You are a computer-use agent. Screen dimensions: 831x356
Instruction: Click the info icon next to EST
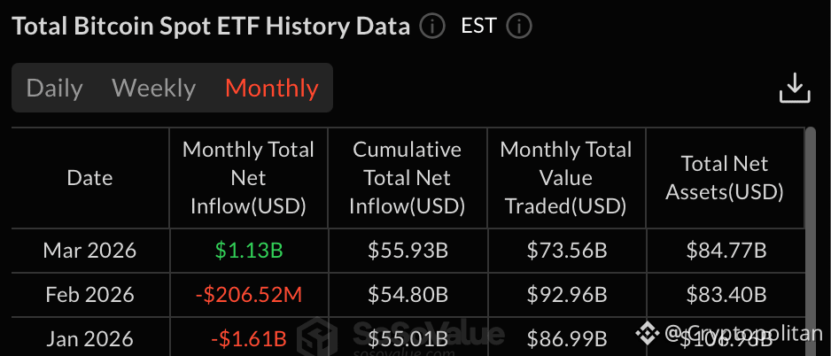[518, 26]
